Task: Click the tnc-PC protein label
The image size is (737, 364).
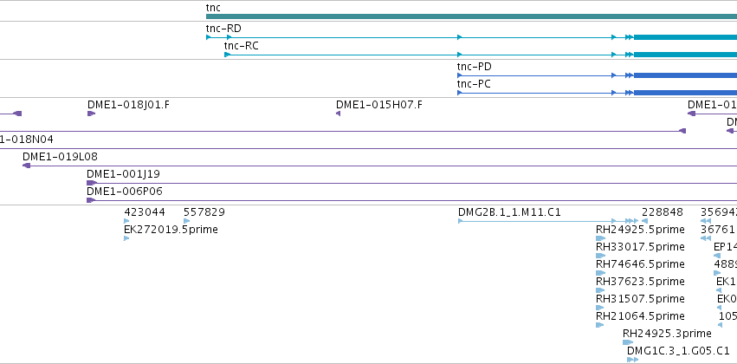Action: 474,84
